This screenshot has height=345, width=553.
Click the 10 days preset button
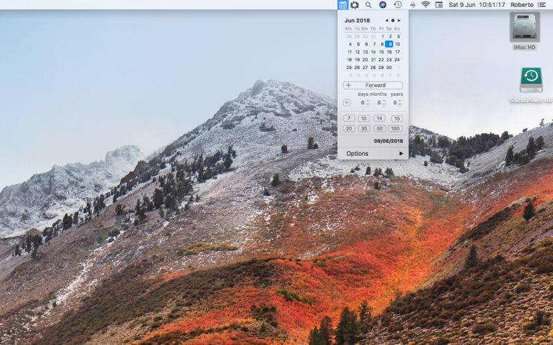point(364,119)
